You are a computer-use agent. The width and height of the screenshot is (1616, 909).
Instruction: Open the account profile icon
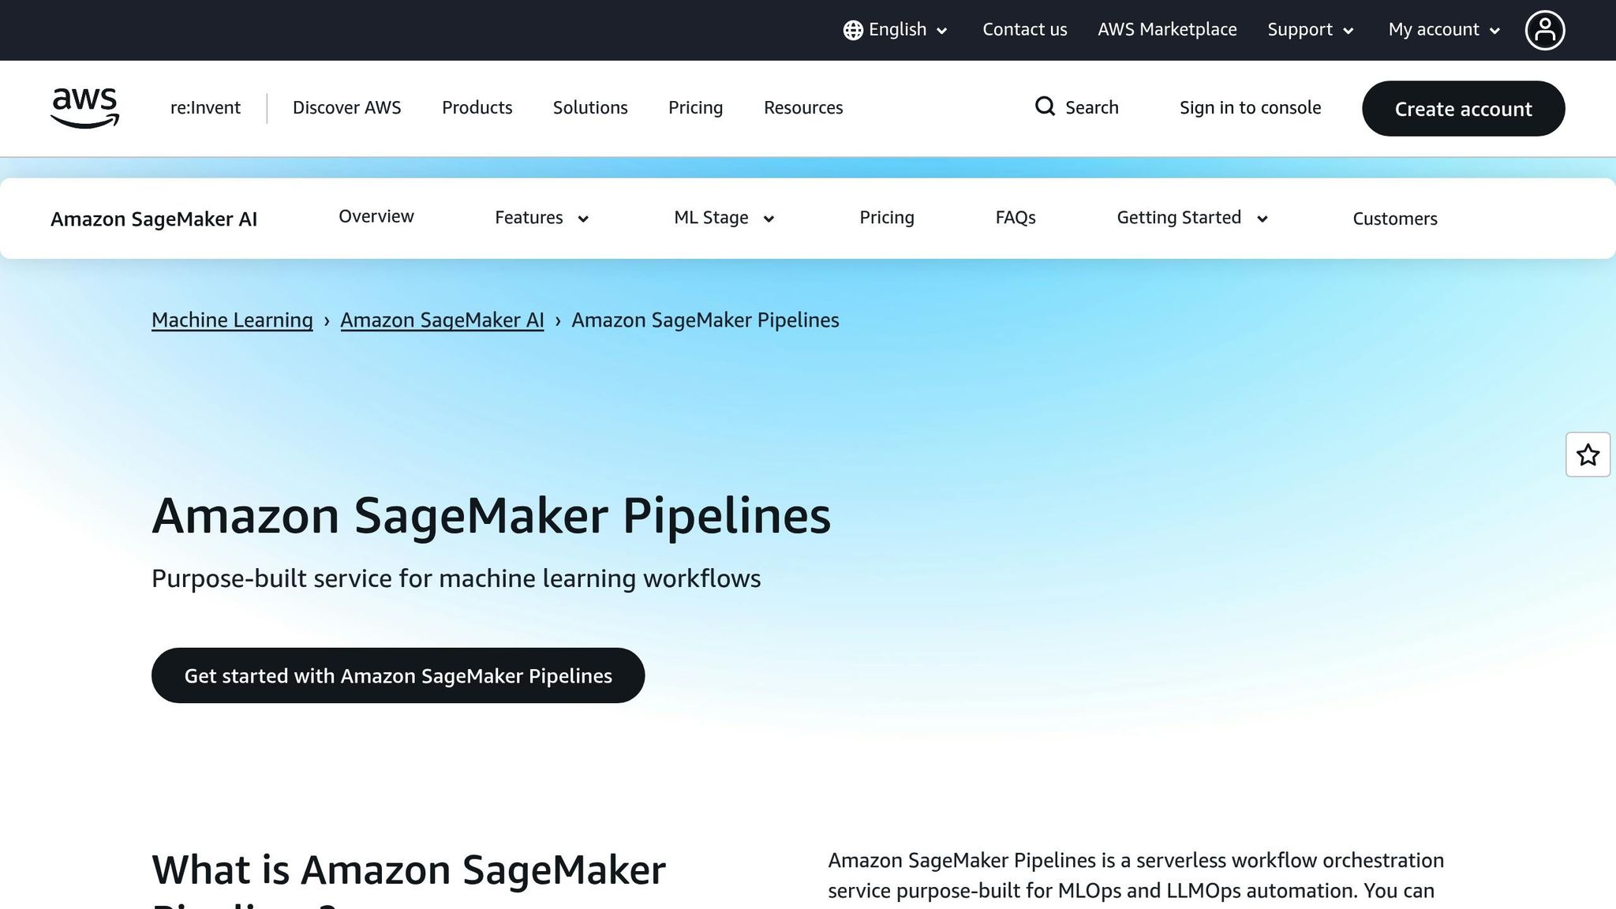pos(1545,29)
